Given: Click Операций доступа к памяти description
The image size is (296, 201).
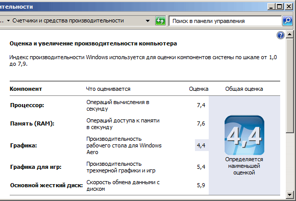Looking at the screenshot, I should tap(123, 124).
